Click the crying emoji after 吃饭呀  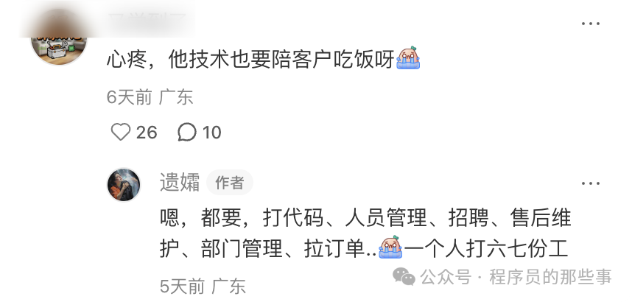coord(408,58)
